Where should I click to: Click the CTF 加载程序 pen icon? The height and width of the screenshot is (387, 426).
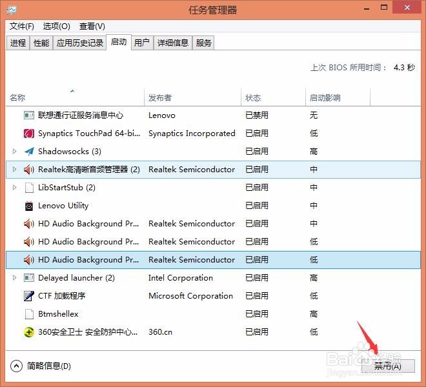pos(29,296)
